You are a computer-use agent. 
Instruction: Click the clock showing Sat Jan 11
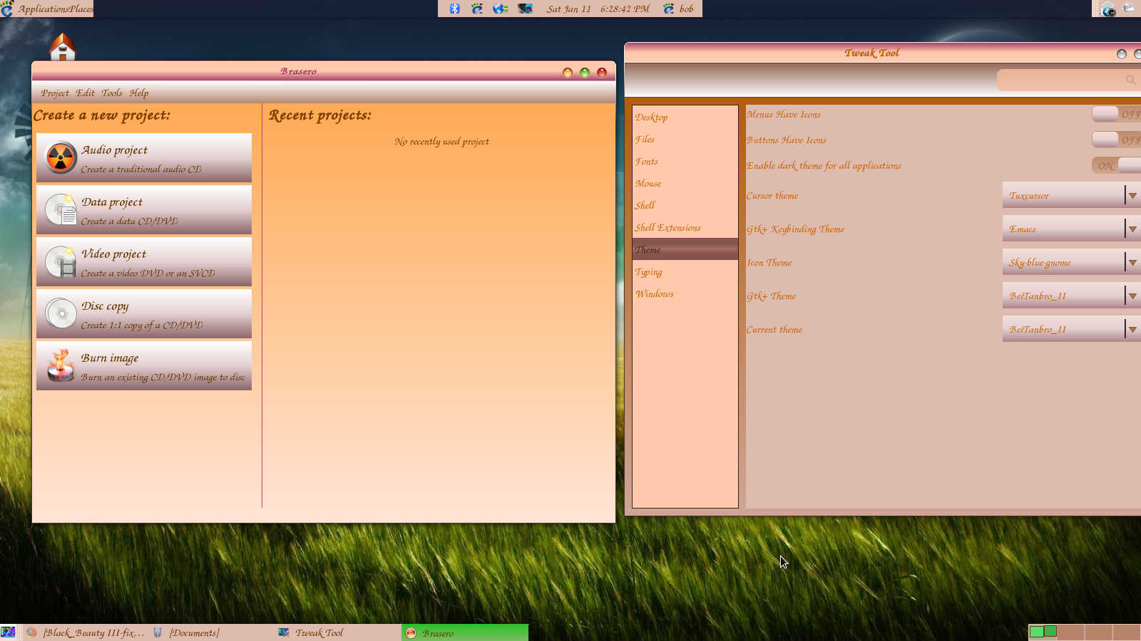click(598, 9)
